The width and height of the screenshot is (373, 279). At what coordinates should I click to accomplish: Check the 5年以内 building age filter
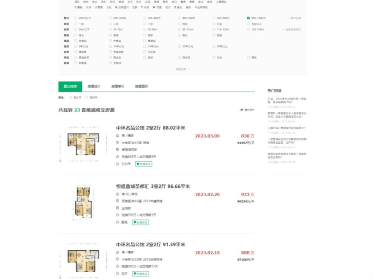(76, 46)
